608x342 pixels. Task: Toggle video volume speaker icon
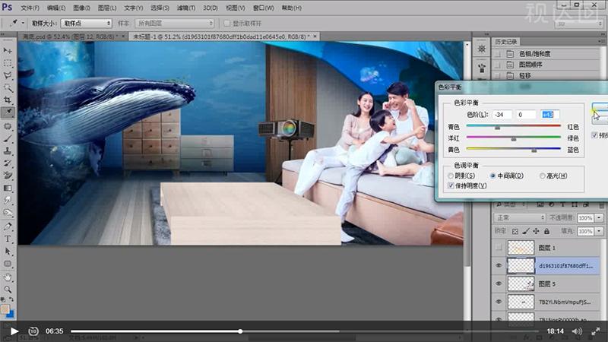point(577,331)
